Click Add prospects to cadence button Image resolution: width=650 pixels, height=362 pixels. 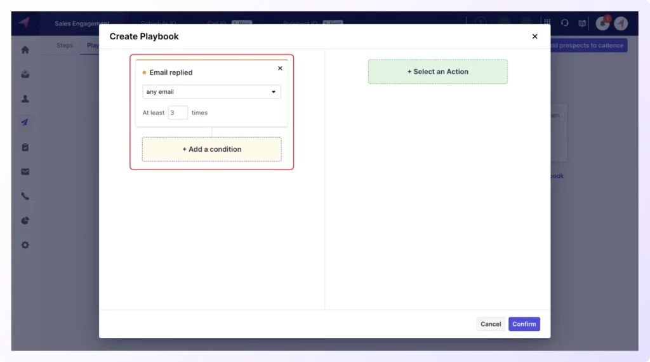click(x=588, y=45)
